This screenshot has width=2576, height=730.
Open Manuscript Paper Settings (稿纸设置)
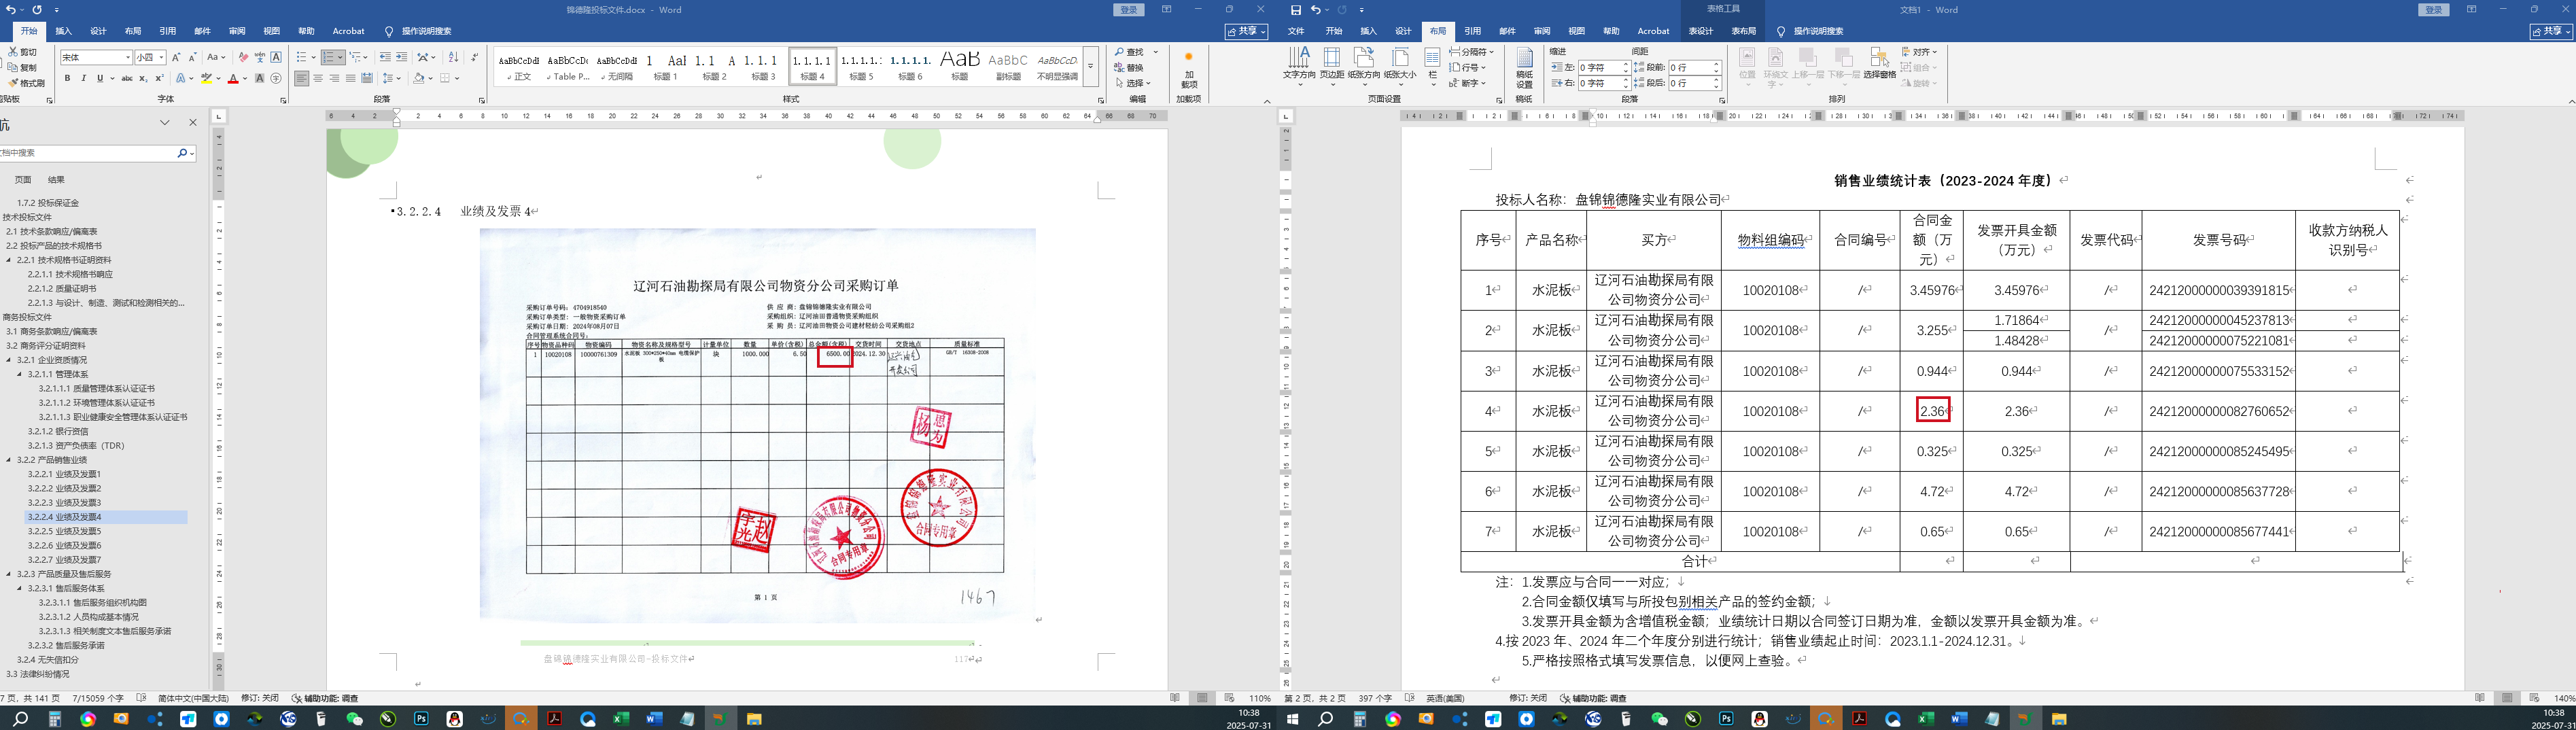tap(1524, 69)
